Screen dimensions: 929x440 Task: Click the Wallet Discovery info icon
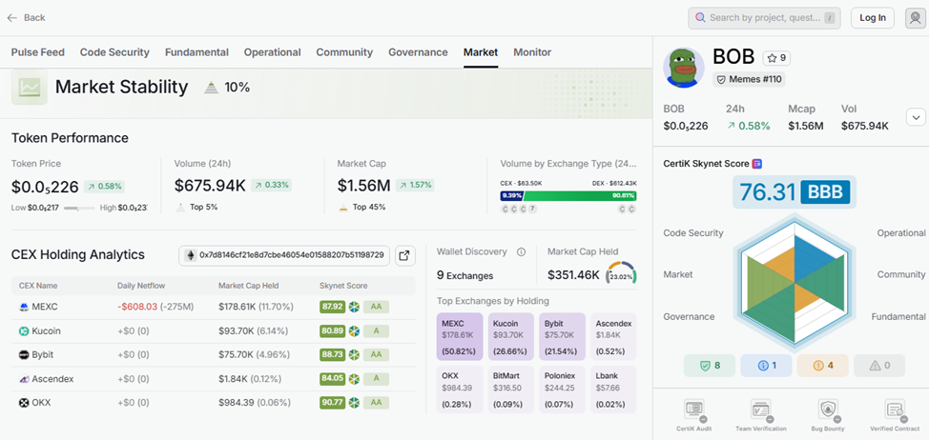(521, 252)
